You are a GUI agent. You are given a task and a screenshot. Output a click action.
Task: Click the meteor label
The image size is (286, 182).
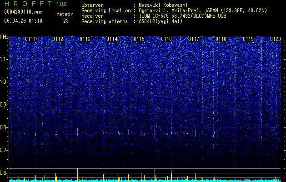(x=65, y=14)
